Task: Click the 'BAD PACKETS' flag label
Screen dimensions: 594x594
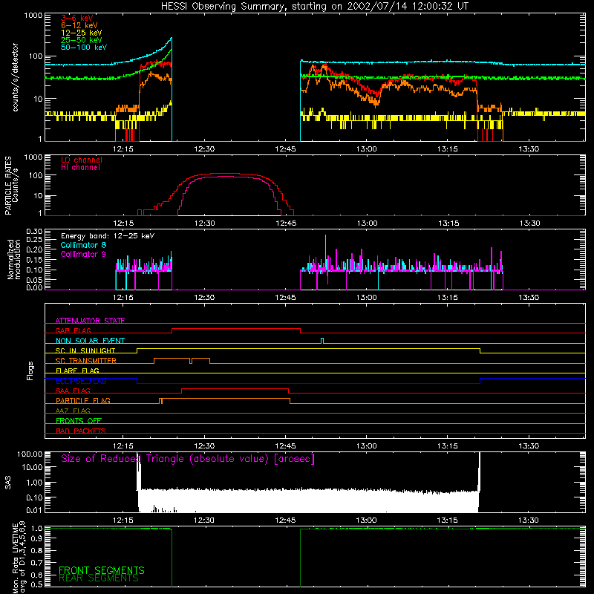Action: (81, 431)
